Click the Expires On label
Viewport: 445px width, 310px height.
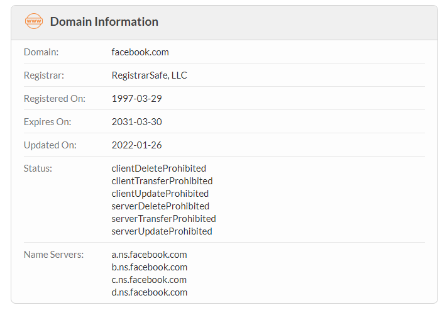47,122
